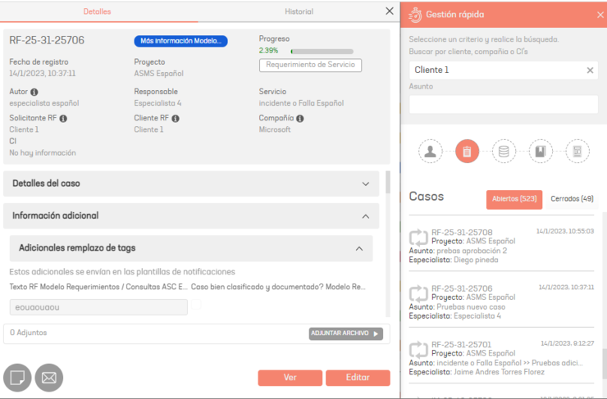Screen dimensions: 607x399
Task: Show the Cerrados (49) cases tab
Action: click(572, 199)
